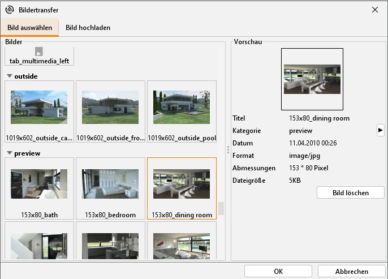The width and height of the screenshot is (388, 279).
Task: Select the 1019x602_outside_fro image thumbnail
Action: coord(110,111)
